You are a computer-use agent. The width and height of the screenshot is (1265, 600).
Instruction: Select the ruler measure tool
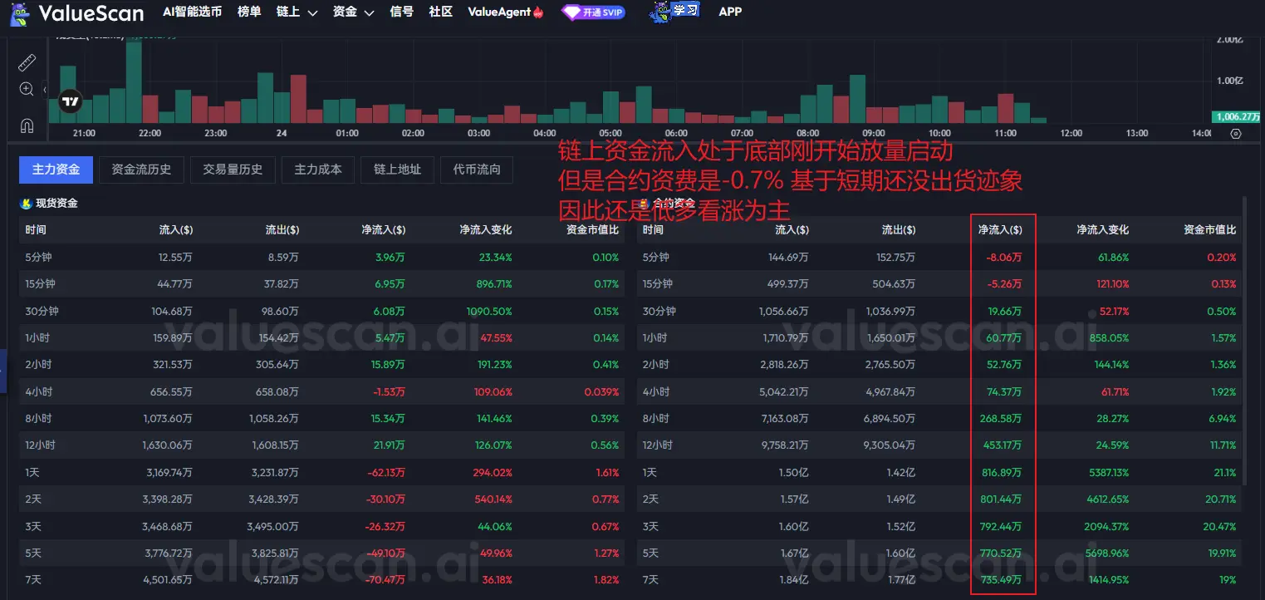27,62
